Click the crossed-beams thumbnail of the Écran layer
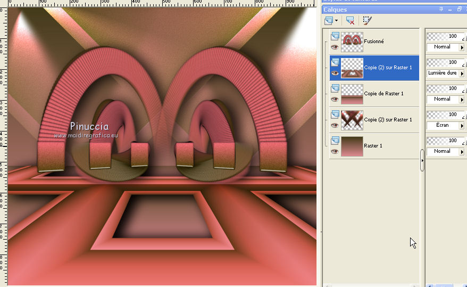This screenshot has width=467, height=287. pos(352,120)
